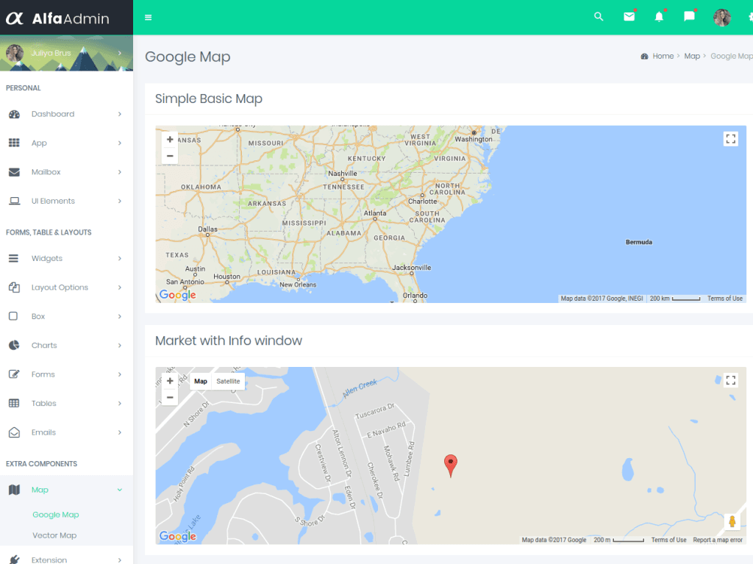The height and width of the screenshot is (564, 753).
Task: Click the red map marker pin
Action: [451, 465]
